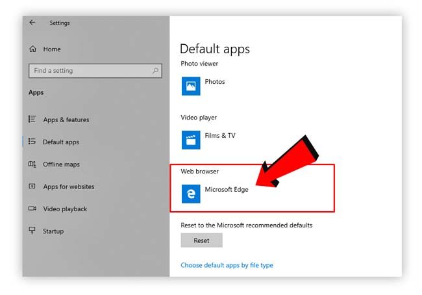Open Apps & features page

pos(66,120)
